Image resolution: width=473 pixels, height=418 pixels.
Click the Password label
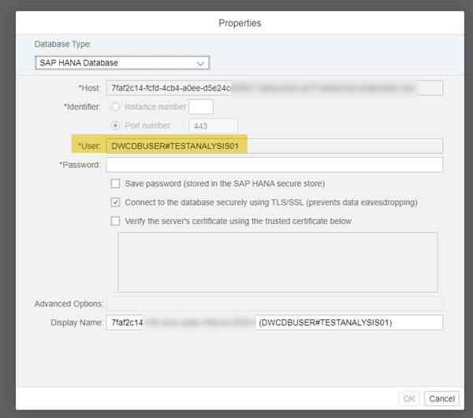tap(80, 165)
